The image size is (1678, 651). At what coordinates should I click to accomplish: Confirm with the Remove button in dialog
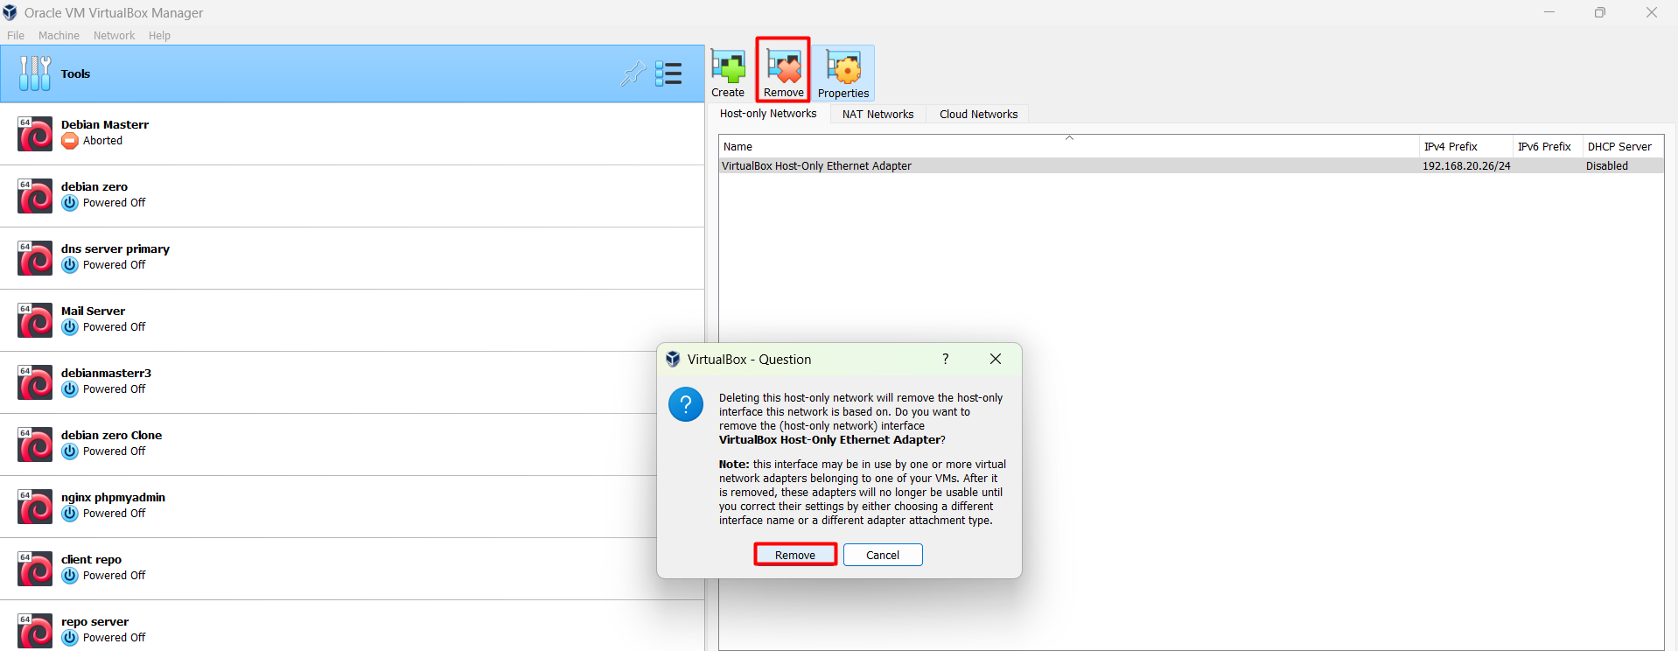coord(795,555)
